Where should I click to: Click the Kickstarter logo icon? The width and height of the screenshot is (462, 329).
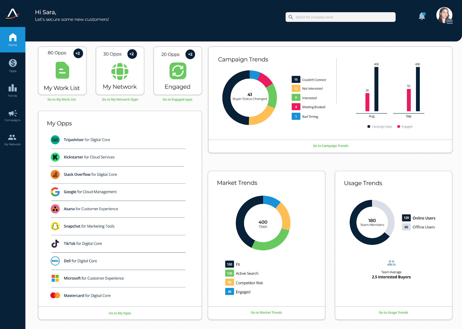55,157
